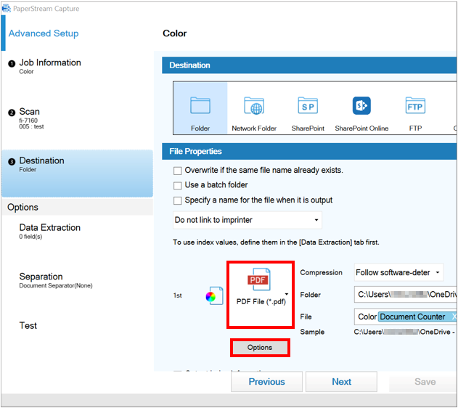
Task: Select the FTP destination icon
Action: 415,107
